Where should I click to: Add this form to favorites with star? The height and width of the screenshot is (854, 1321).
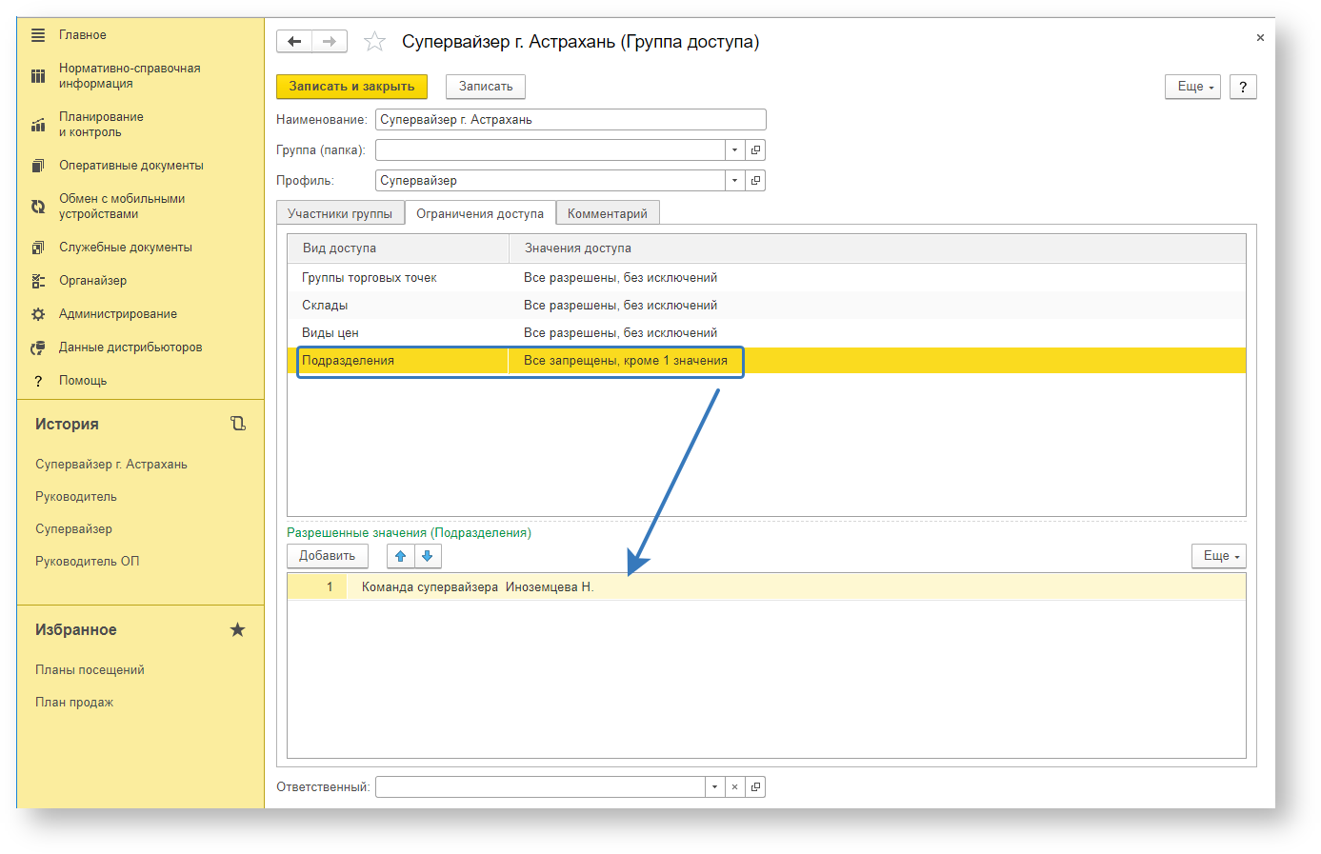point(374,41)
